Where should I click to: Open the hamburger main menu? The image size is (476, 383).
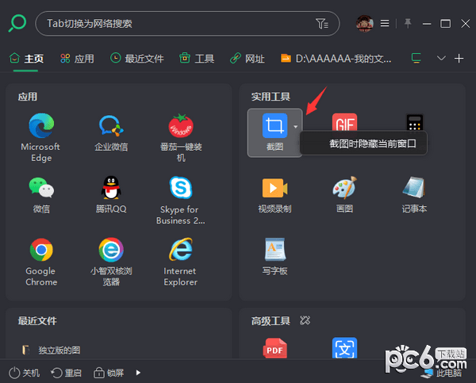385,23
